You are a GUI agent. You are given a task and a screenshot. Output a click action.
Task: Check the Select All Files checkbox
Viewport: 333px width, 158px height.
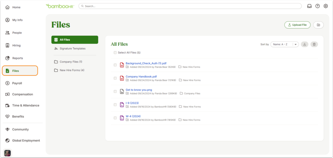(115, 52)
